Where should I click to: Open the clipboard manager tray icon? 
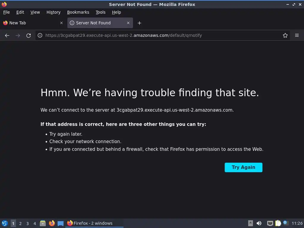pos(278,223)
